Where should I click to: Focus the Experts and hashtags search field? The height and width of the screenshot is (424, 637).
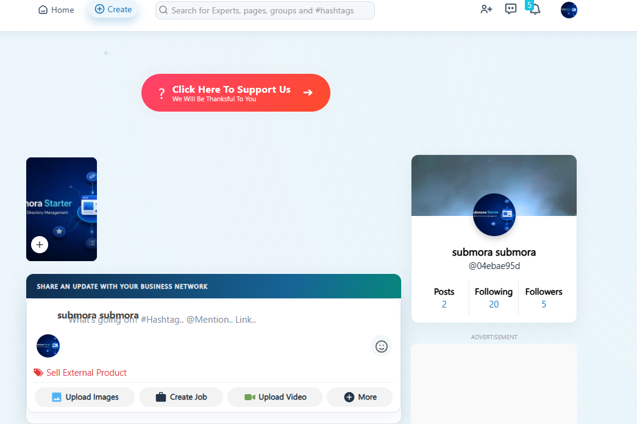pos(265,10)
